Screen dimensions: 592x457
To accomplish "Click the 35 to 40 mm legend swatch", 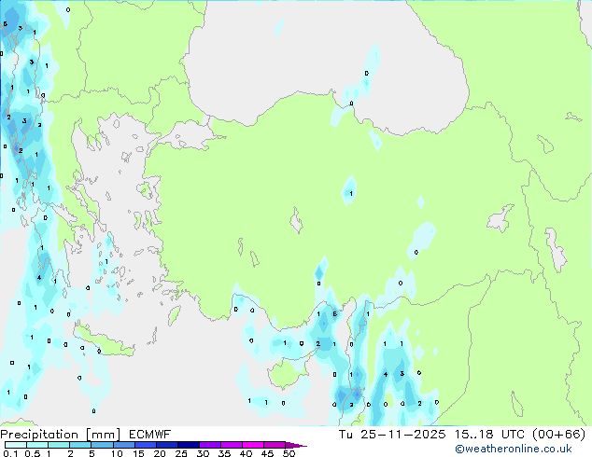I will [x=231, y=445].
